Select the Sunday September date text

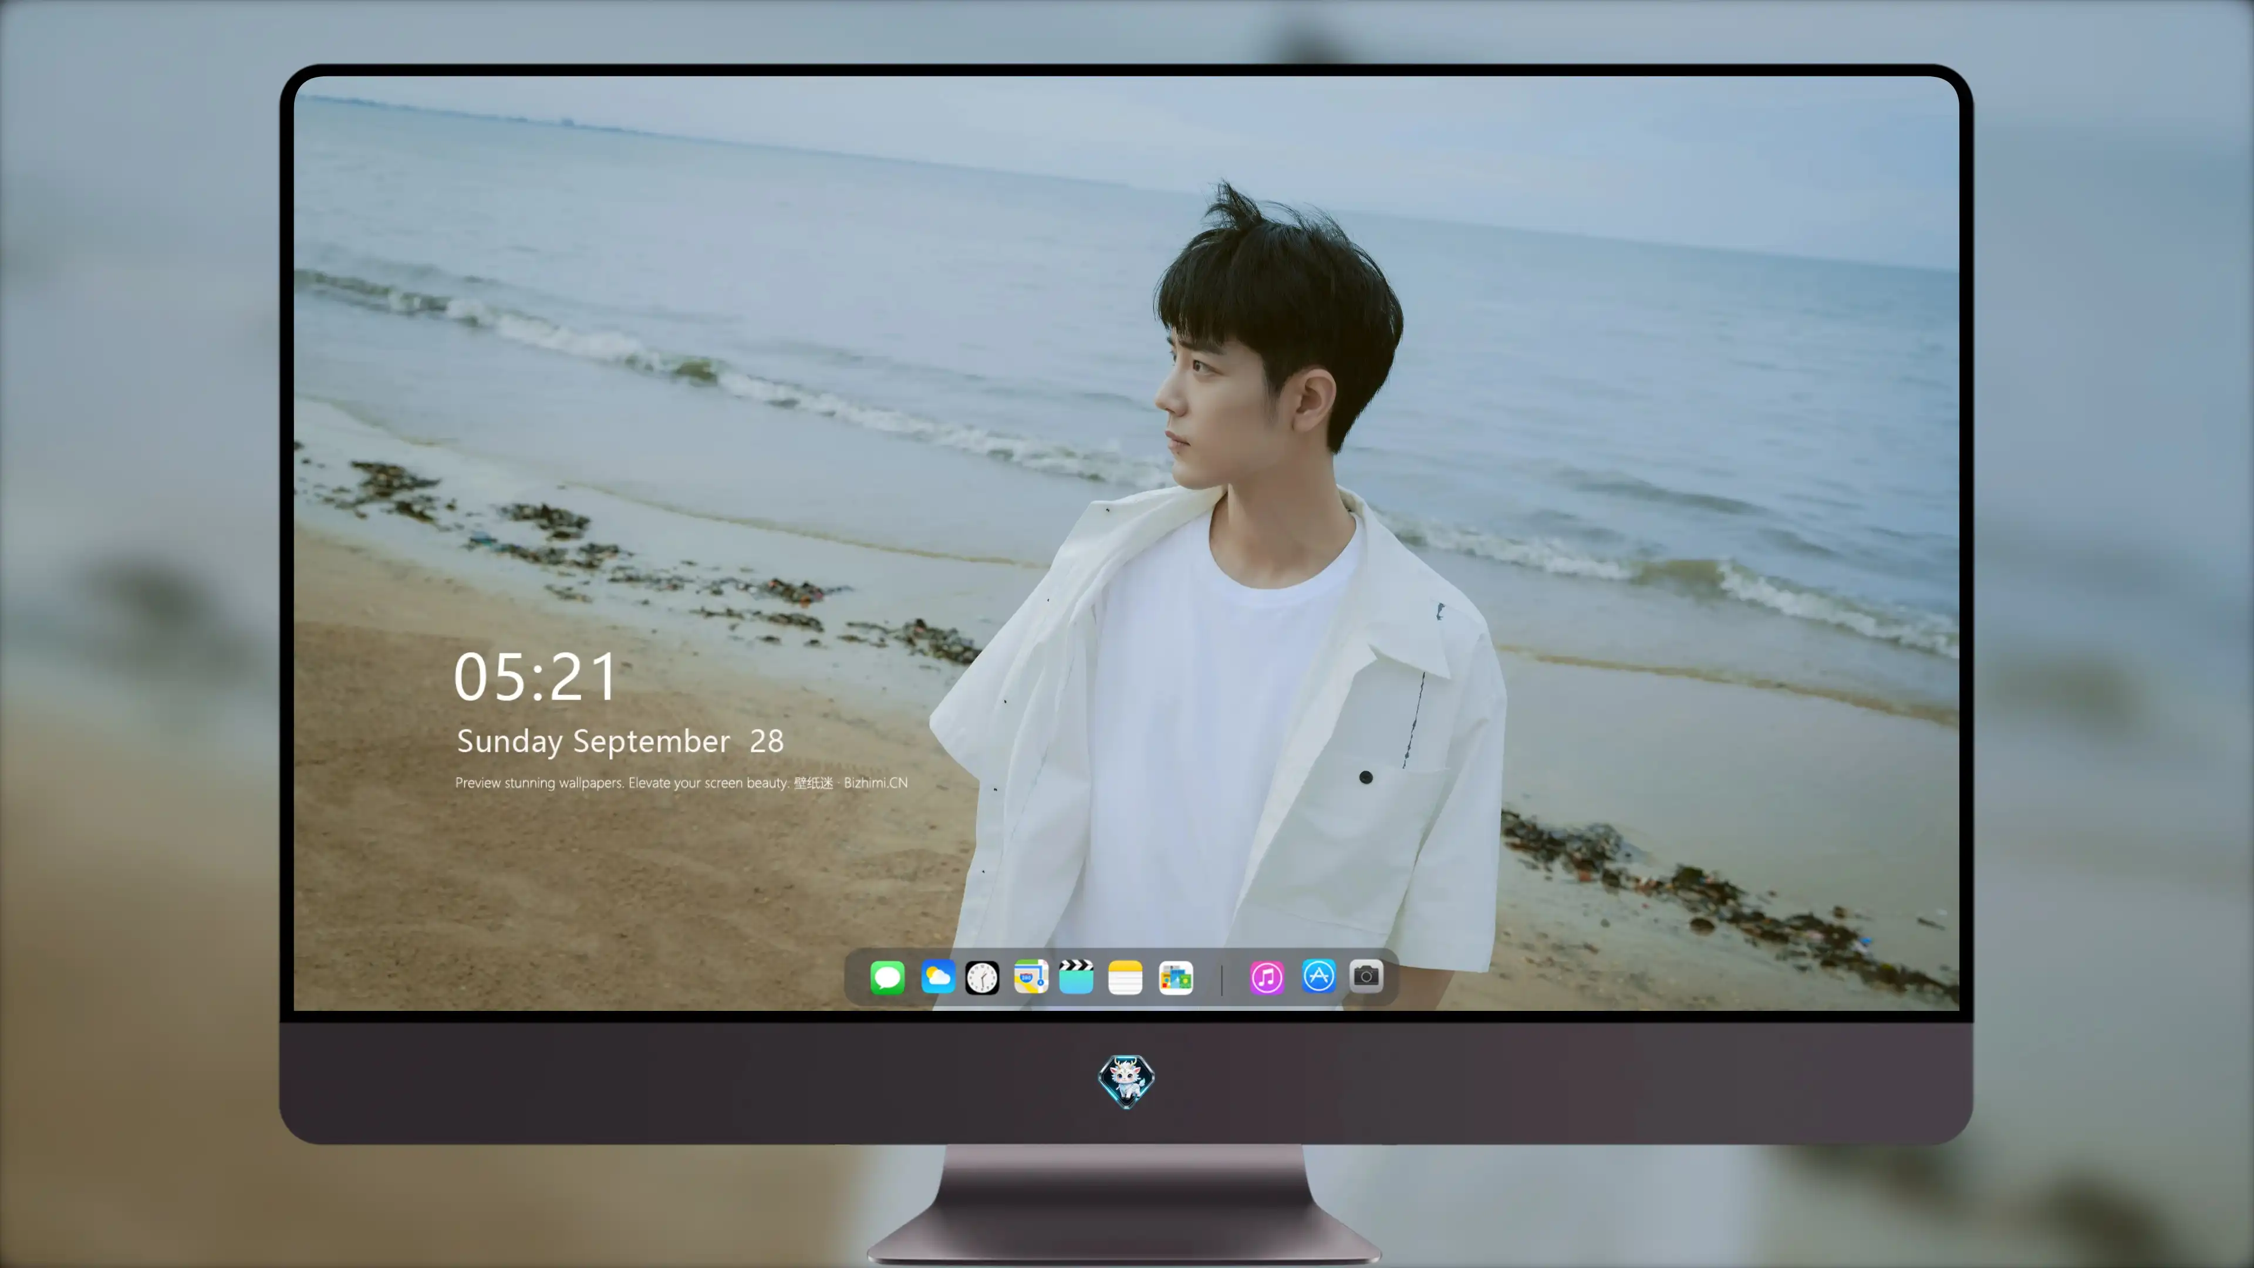(x=593, y=741)
